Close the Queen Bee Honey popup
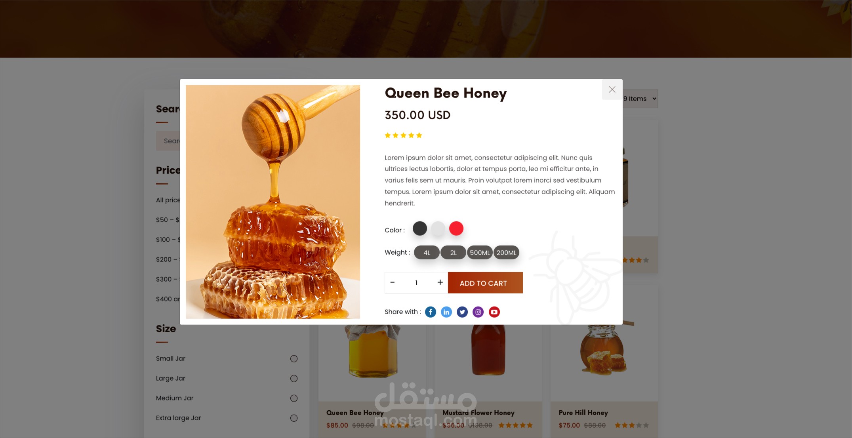Screen dimensions: 852x438 612,90
